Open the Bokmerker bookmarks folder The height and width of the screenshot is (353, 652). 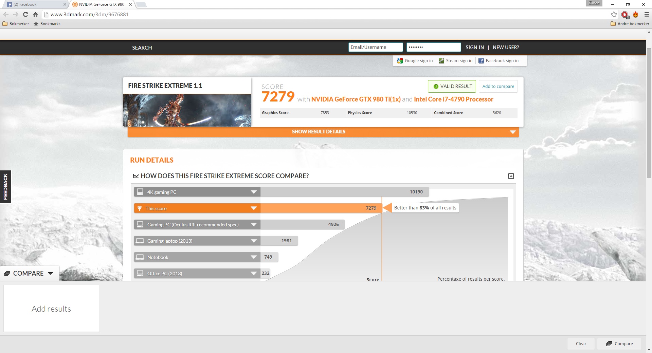(16, 24)
